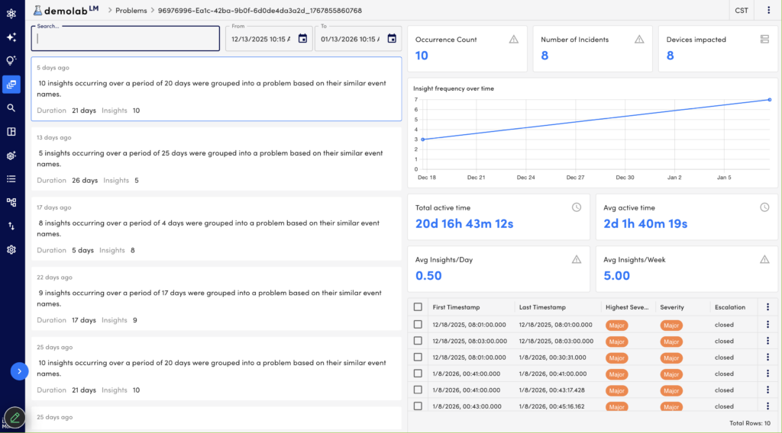Click the demolab logo

click(x=66, y=10)
